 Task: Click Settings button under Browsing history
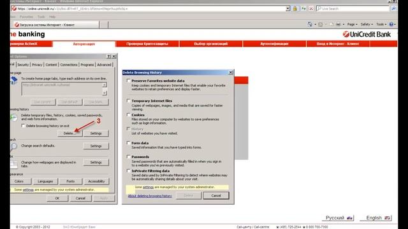click(96, 133)
